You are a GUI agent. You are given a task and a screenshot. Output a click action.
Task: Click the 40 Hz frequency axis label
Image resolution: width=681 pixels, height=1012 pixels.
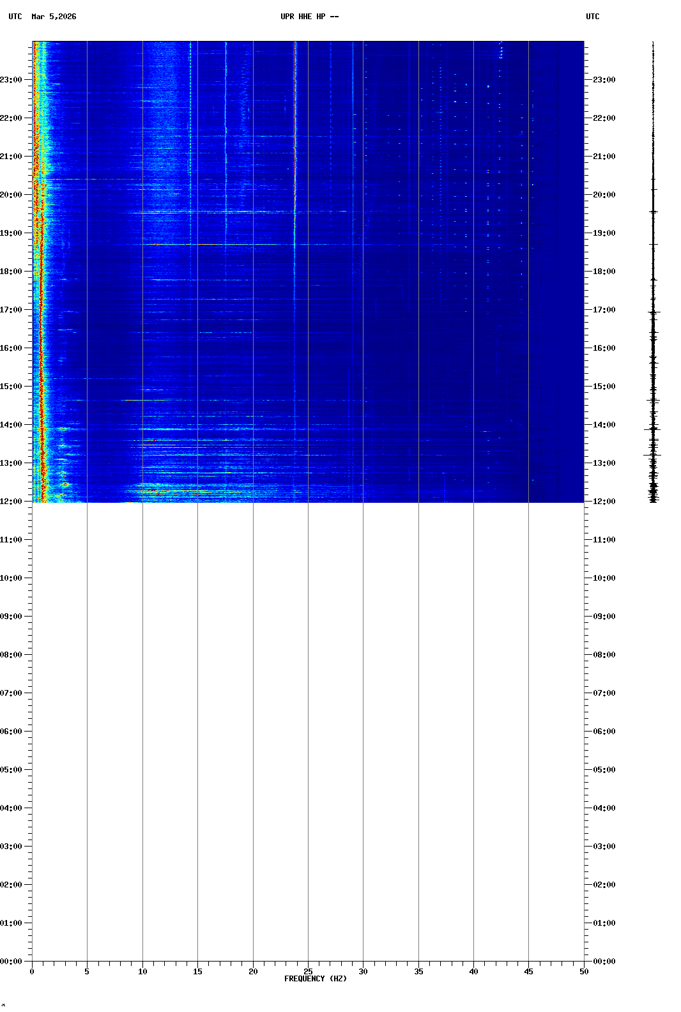[473, 972]
